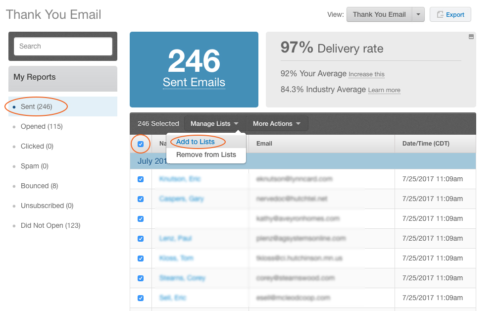
Task: Click the Search input field
Action: [63, 46]
